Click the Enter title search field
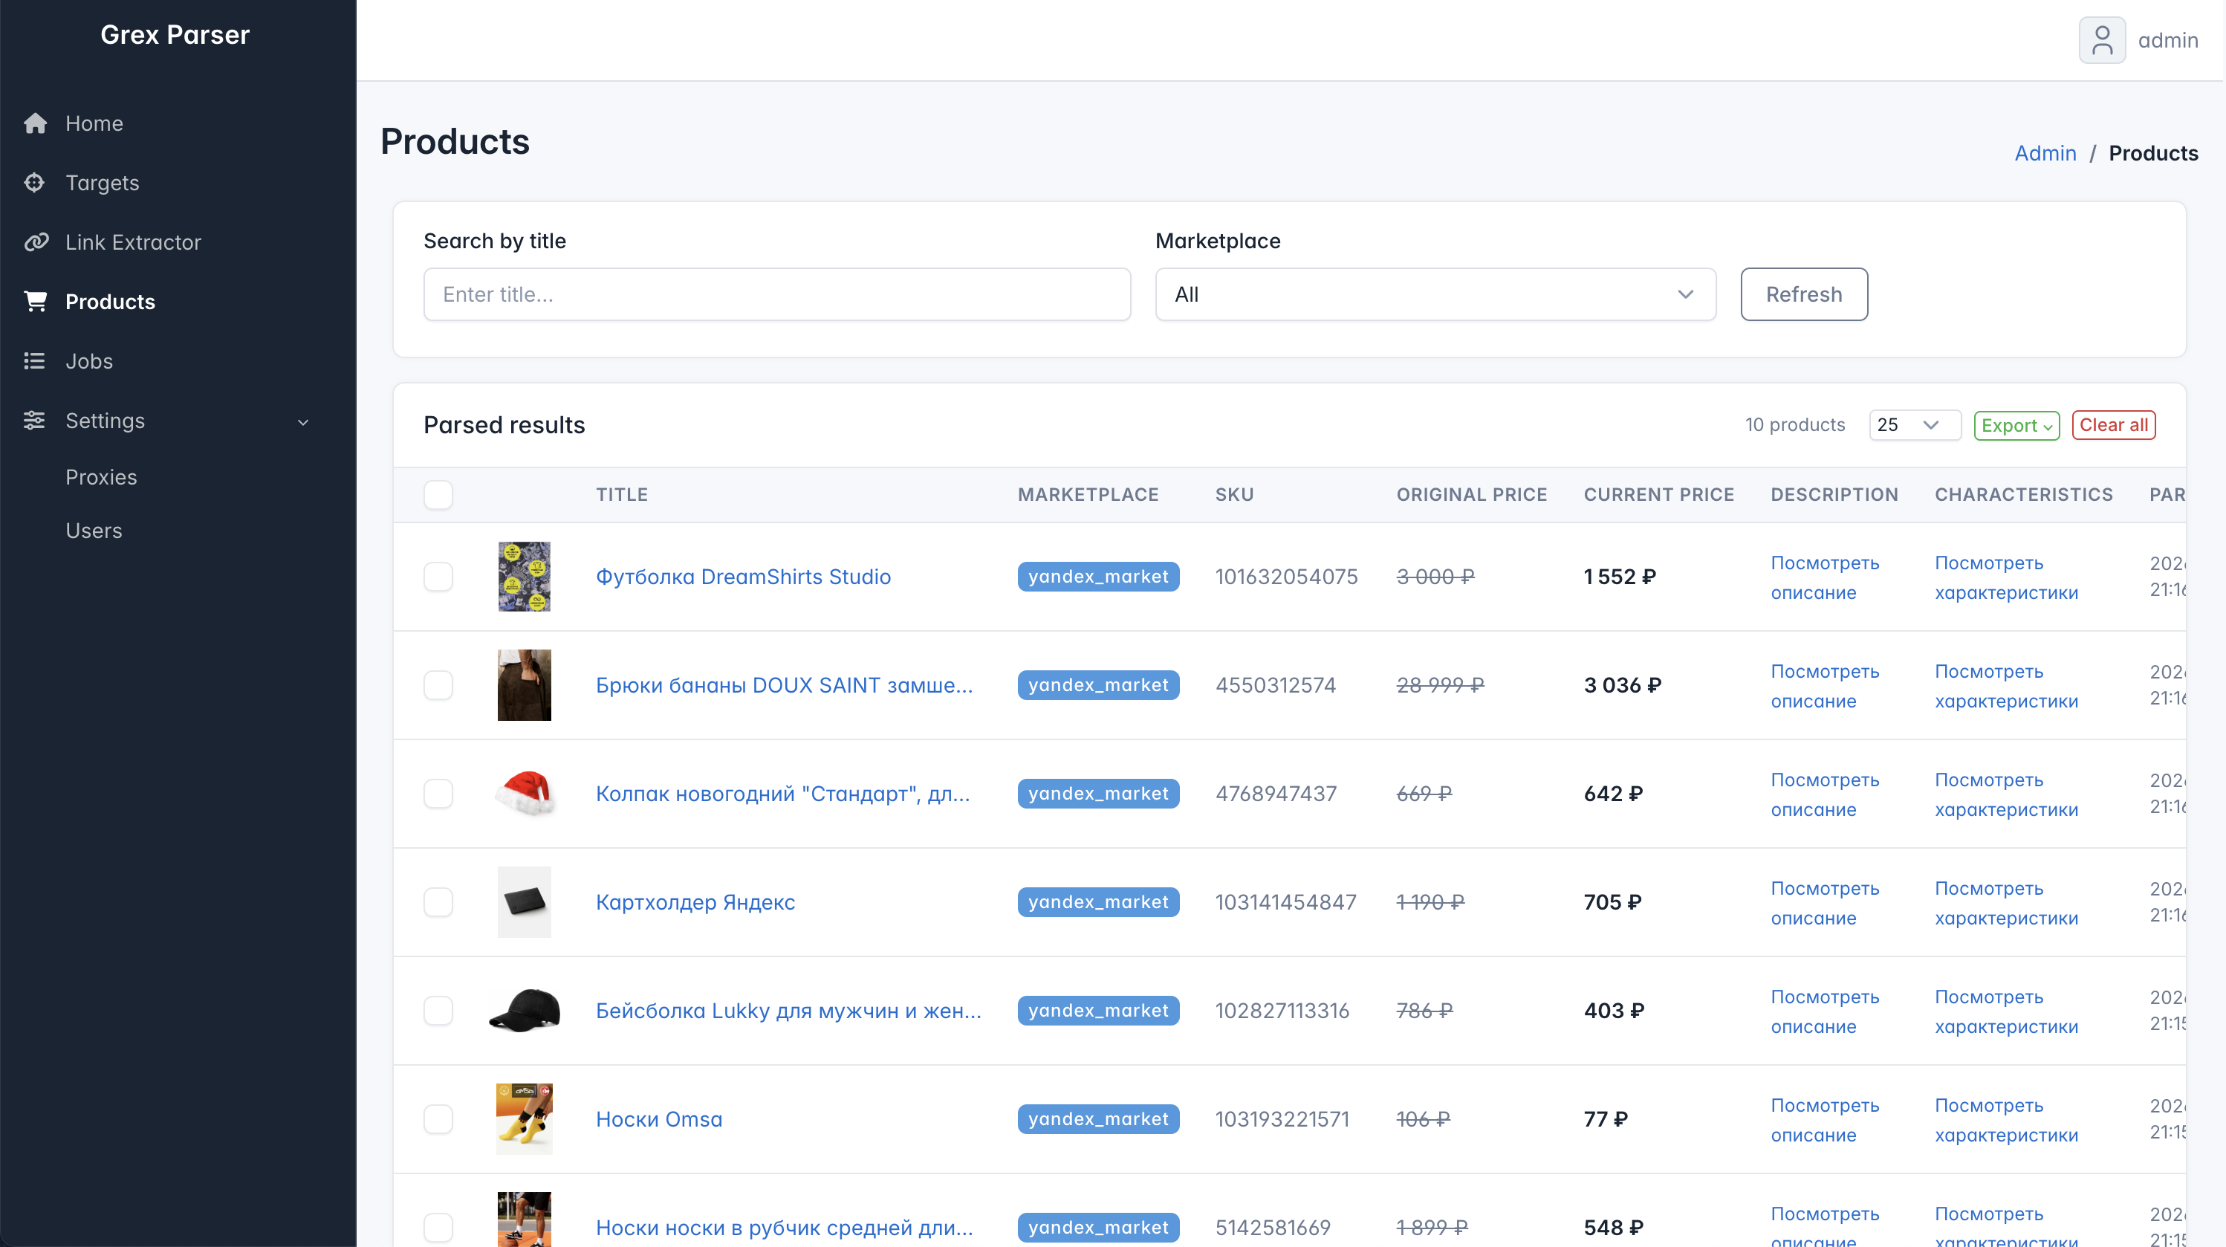The image size is (2226, 1247). pos(776,294)
